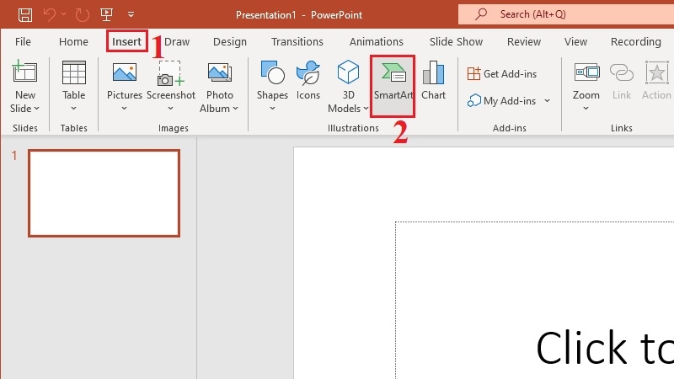Switch to the Insert tab
This screenshot has height=379, width=674.
127,41
